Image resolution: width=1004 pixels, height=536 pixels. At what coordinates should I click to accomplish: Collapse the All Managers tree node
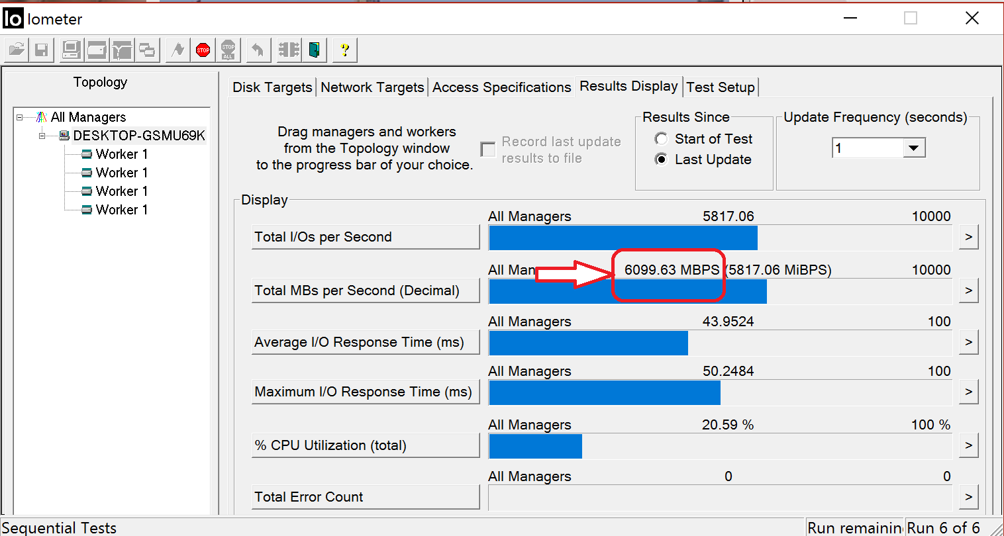[x=20, y=117]
